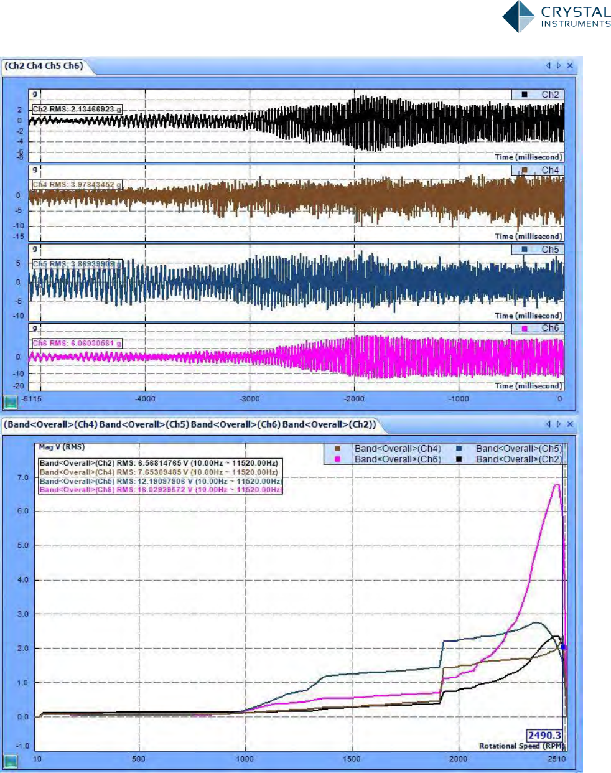Click the Crystal Instruments logo
This screenshot has height=773, width=611.
pyautogui.click(x=556, y=17)
